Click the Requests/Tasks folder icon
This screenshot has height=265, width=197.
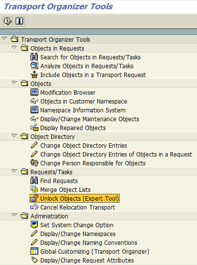(25, 172)
